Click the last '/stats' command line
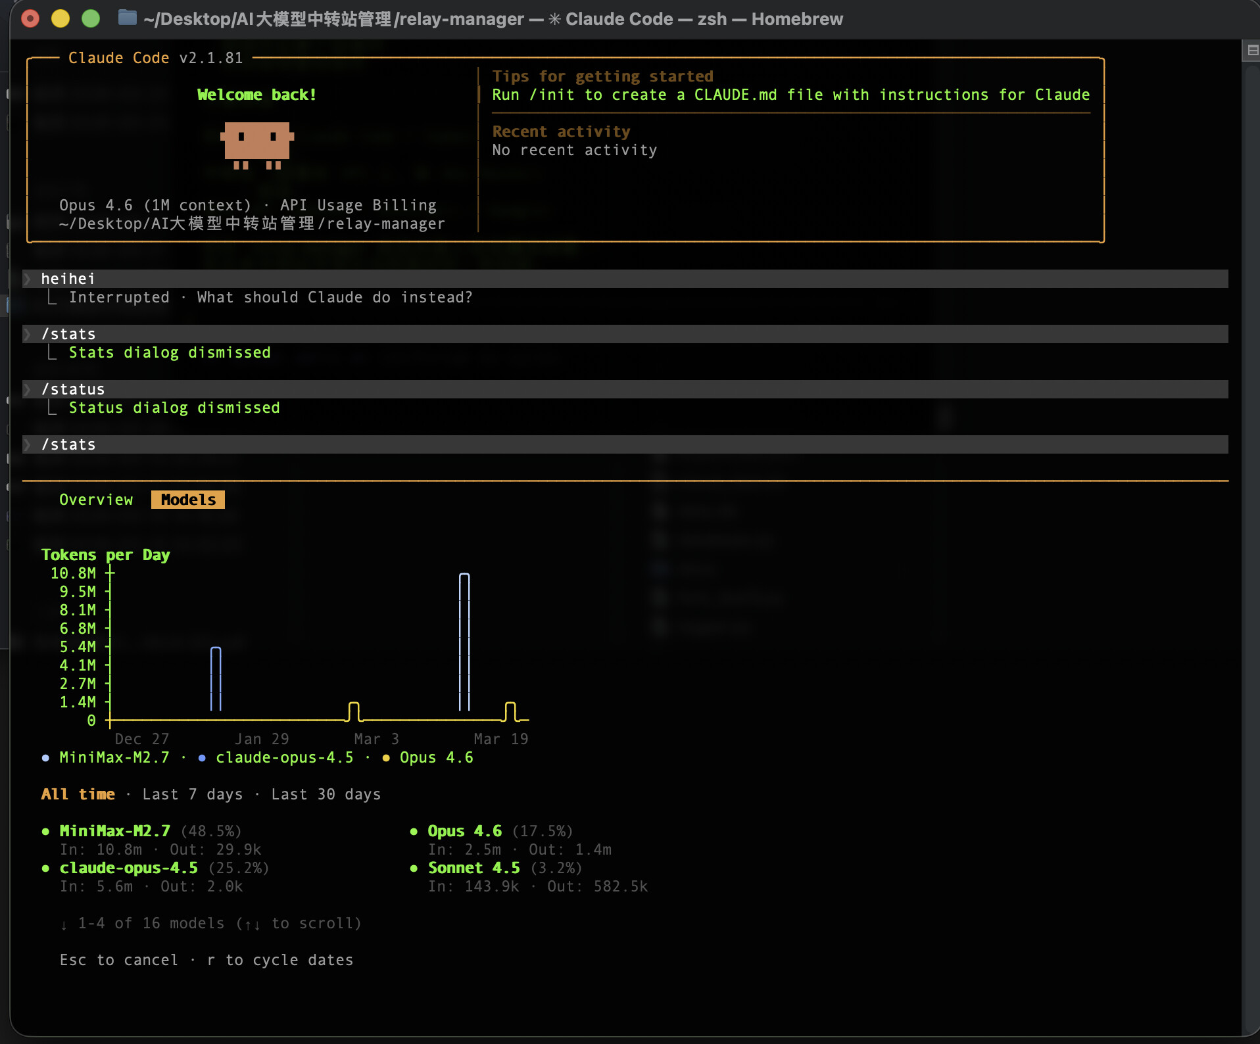The height and width of the screenshot is (1044, 1260). (625, 444)
